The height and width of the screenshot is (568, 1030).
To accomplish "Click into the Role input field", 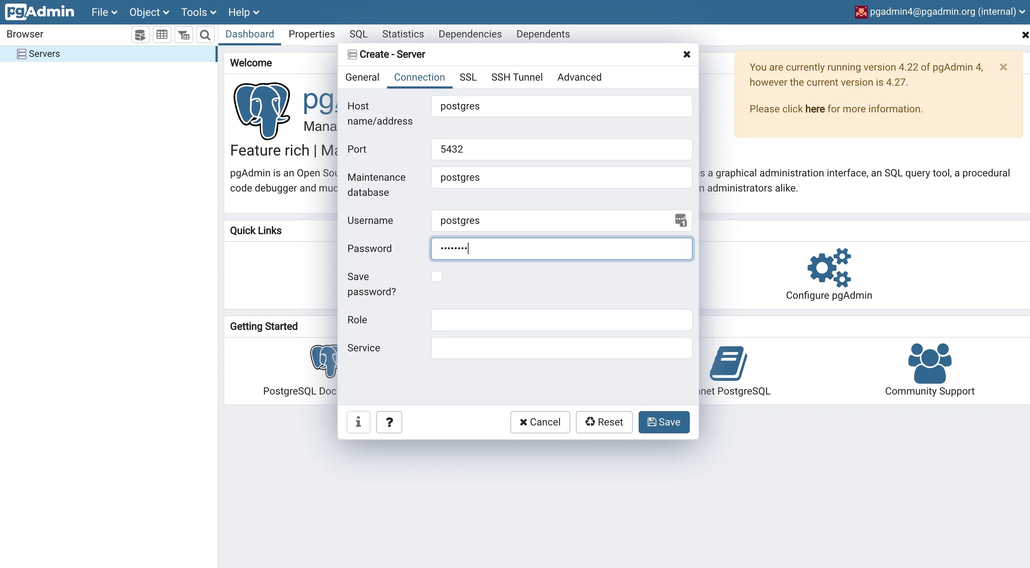I will (561, 320).
